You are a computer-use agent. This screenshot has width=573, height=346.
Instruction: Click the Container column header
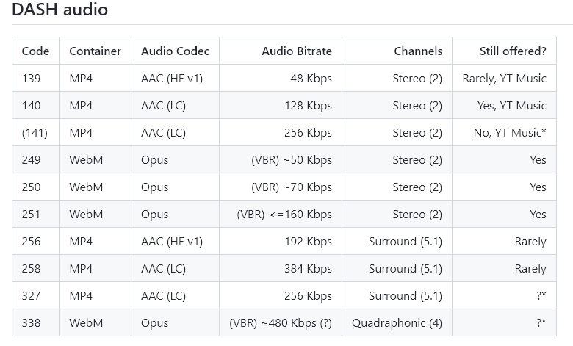pyautogui.click(x=95, y=51)
